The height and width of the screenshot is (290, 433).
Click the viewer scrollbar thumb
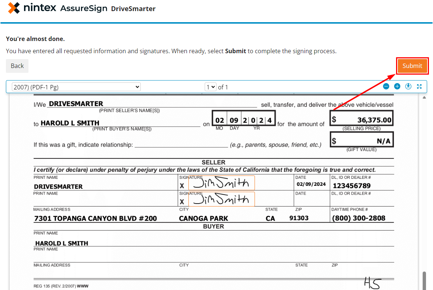[x=424, y=281]
